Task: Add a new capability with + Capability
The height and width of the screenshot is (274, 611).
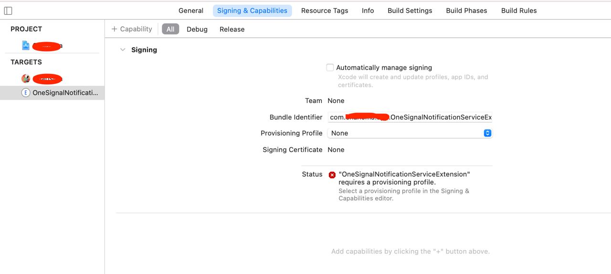Action: coord(132,29)
